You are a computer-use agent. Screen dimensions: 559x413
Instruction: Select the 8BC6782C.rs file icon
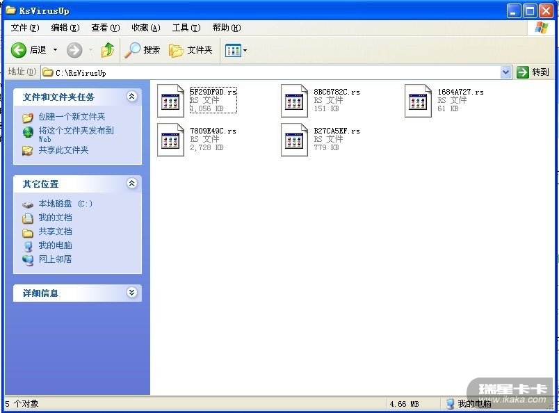[x=294, y=101]
